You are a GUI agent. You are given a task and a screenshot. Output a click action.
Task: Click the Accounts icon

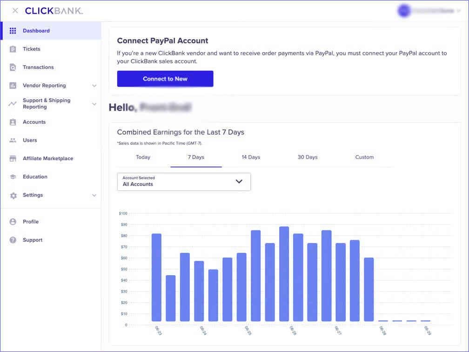[13, 122]
